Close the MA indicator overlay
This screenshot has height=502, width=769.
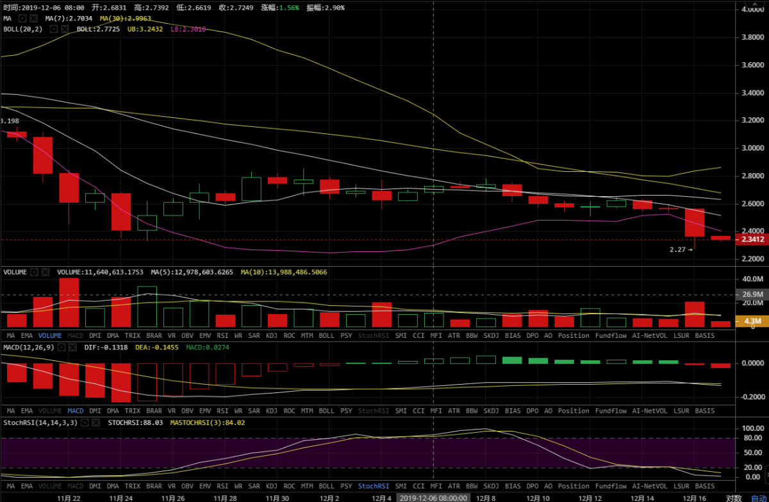(x=33, y=19)
